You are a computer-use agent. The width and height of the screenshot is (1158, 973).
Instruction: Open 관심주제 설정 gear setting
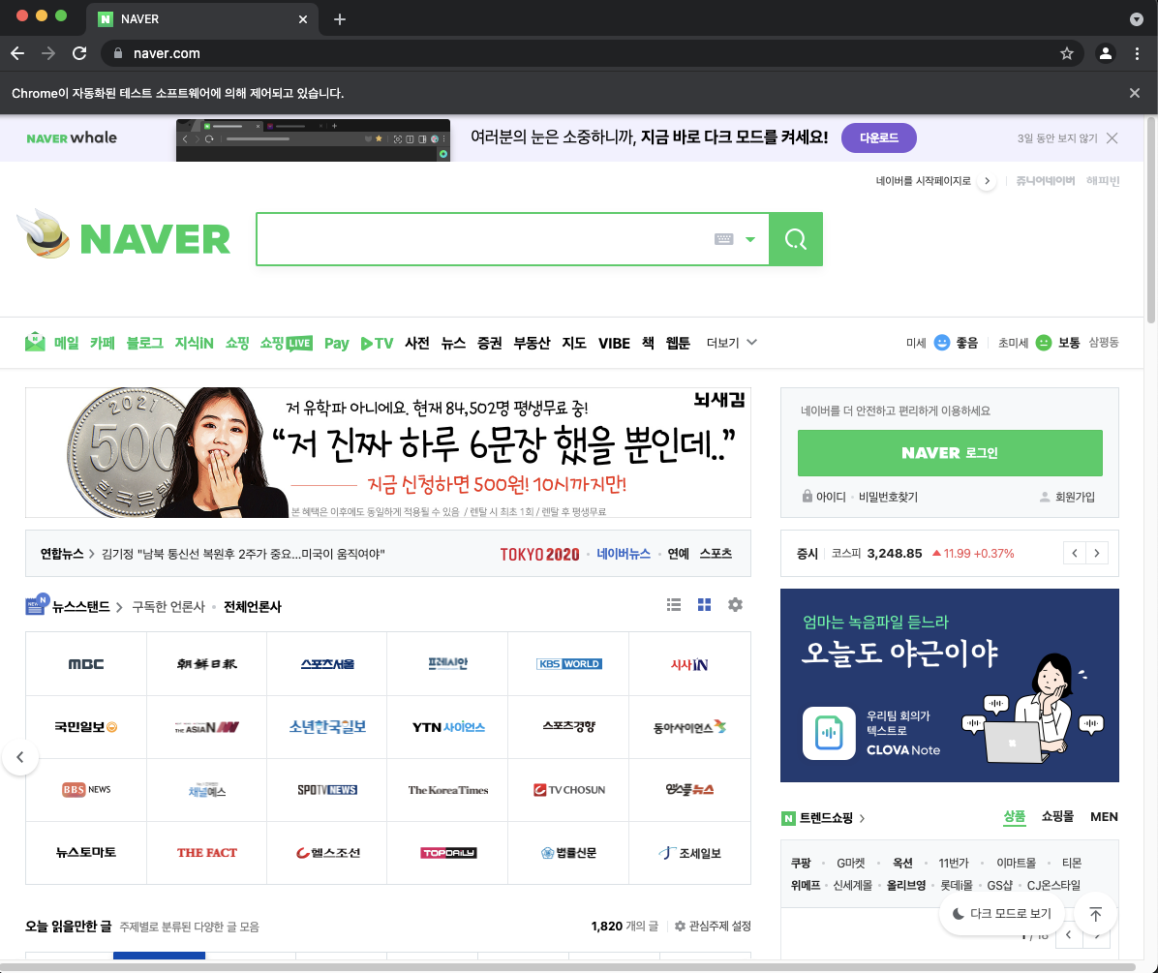(713, 926)
